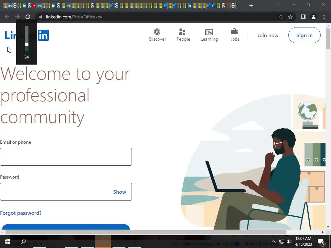Click Join now link
This screenshot has width=331, height=248.
[268, 36]
